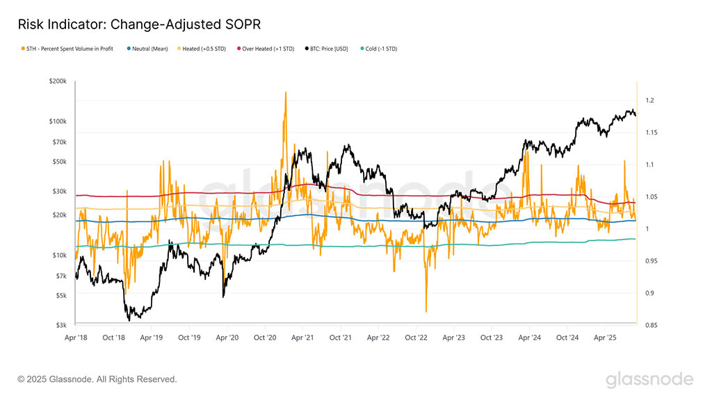The height and width of the screenshot is (400, 712).
Task: Click the teal Cold legend dot
Action: click(x=362, y=49)
